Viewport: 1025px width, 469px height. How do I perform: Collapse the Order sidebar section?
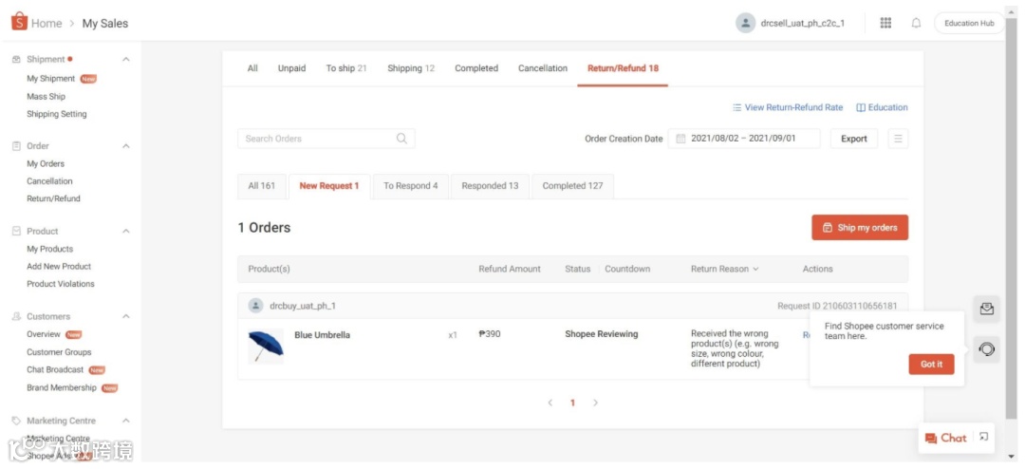[126, 146]
